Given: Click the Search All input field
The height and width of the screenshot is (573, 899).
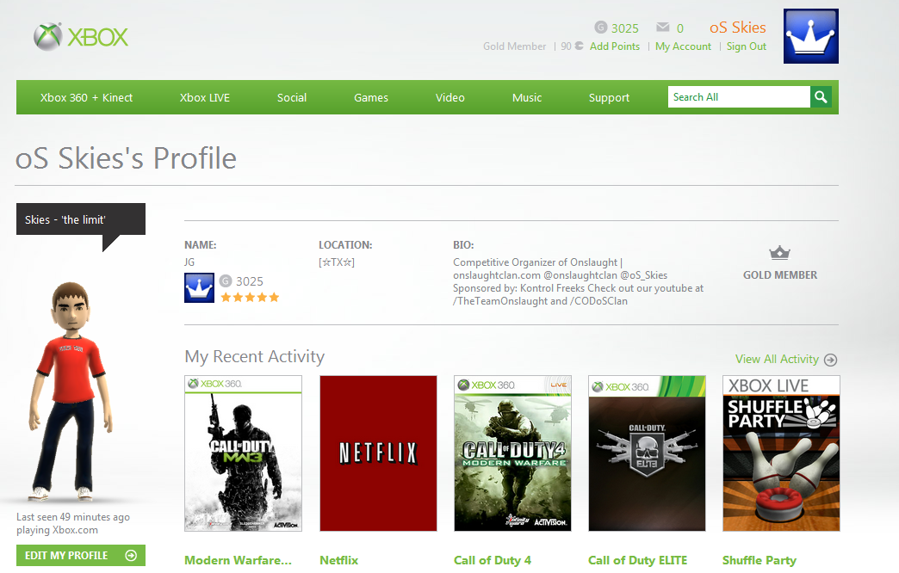Looking at the screenshot, I should click(739, 97).
